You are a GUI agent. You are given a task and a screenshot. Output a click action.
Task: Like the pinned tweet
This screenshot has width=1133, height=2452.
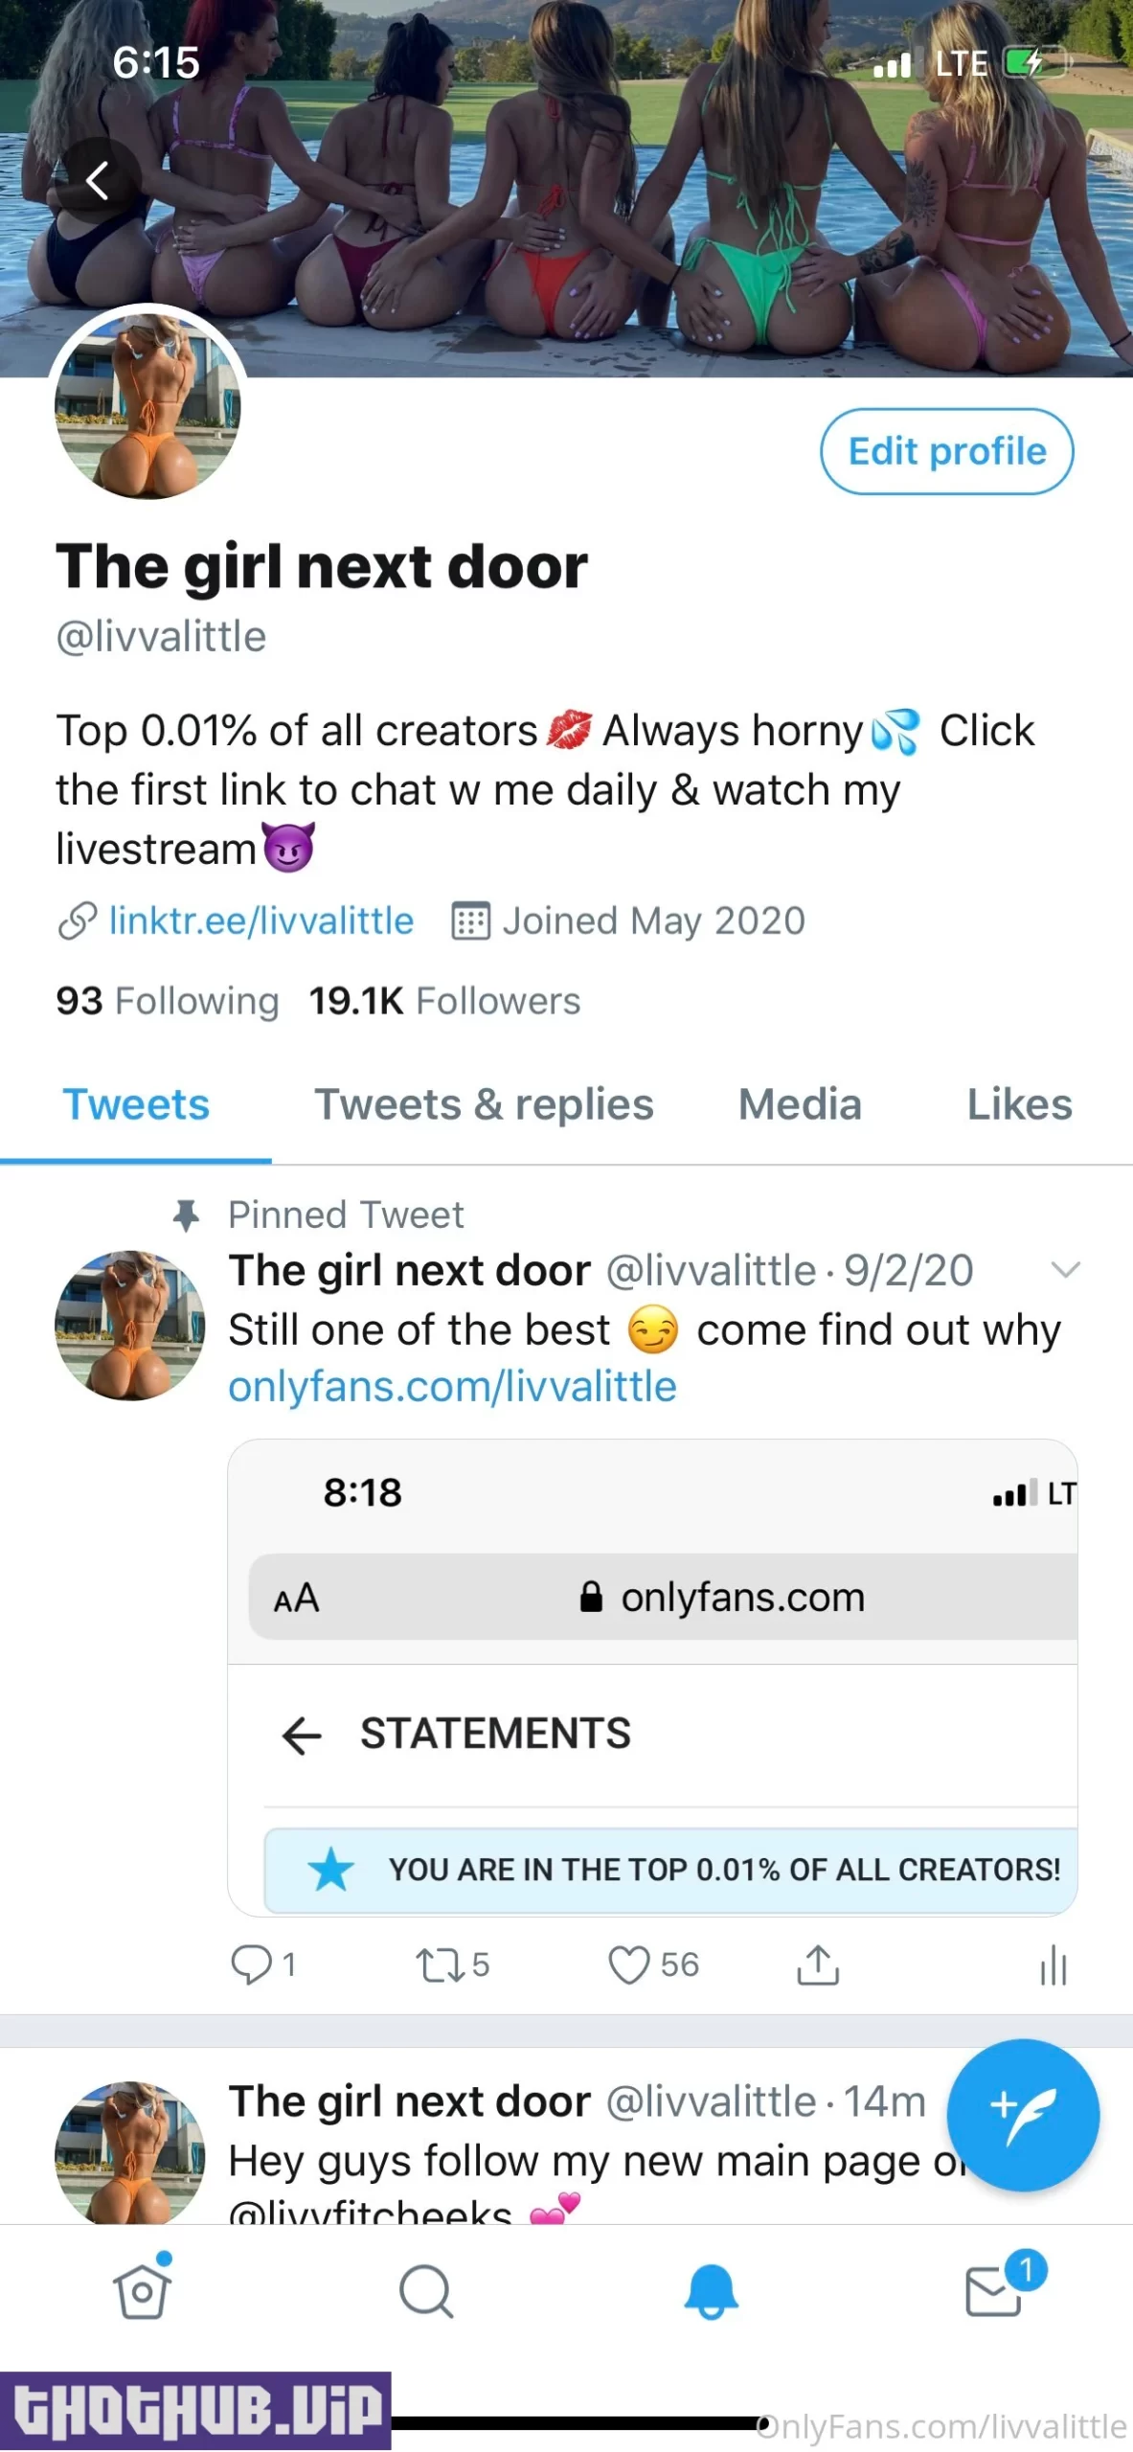tap(629, 1964)
